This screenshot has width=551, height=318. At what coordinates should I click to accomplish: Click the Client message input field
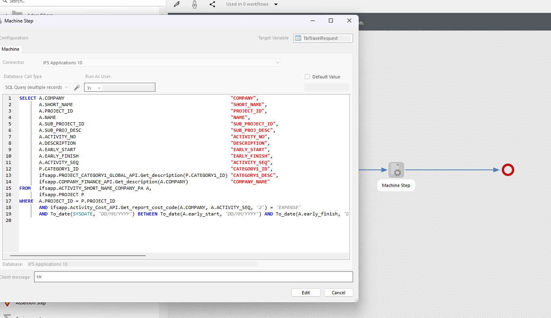click(x=194, y=277)
